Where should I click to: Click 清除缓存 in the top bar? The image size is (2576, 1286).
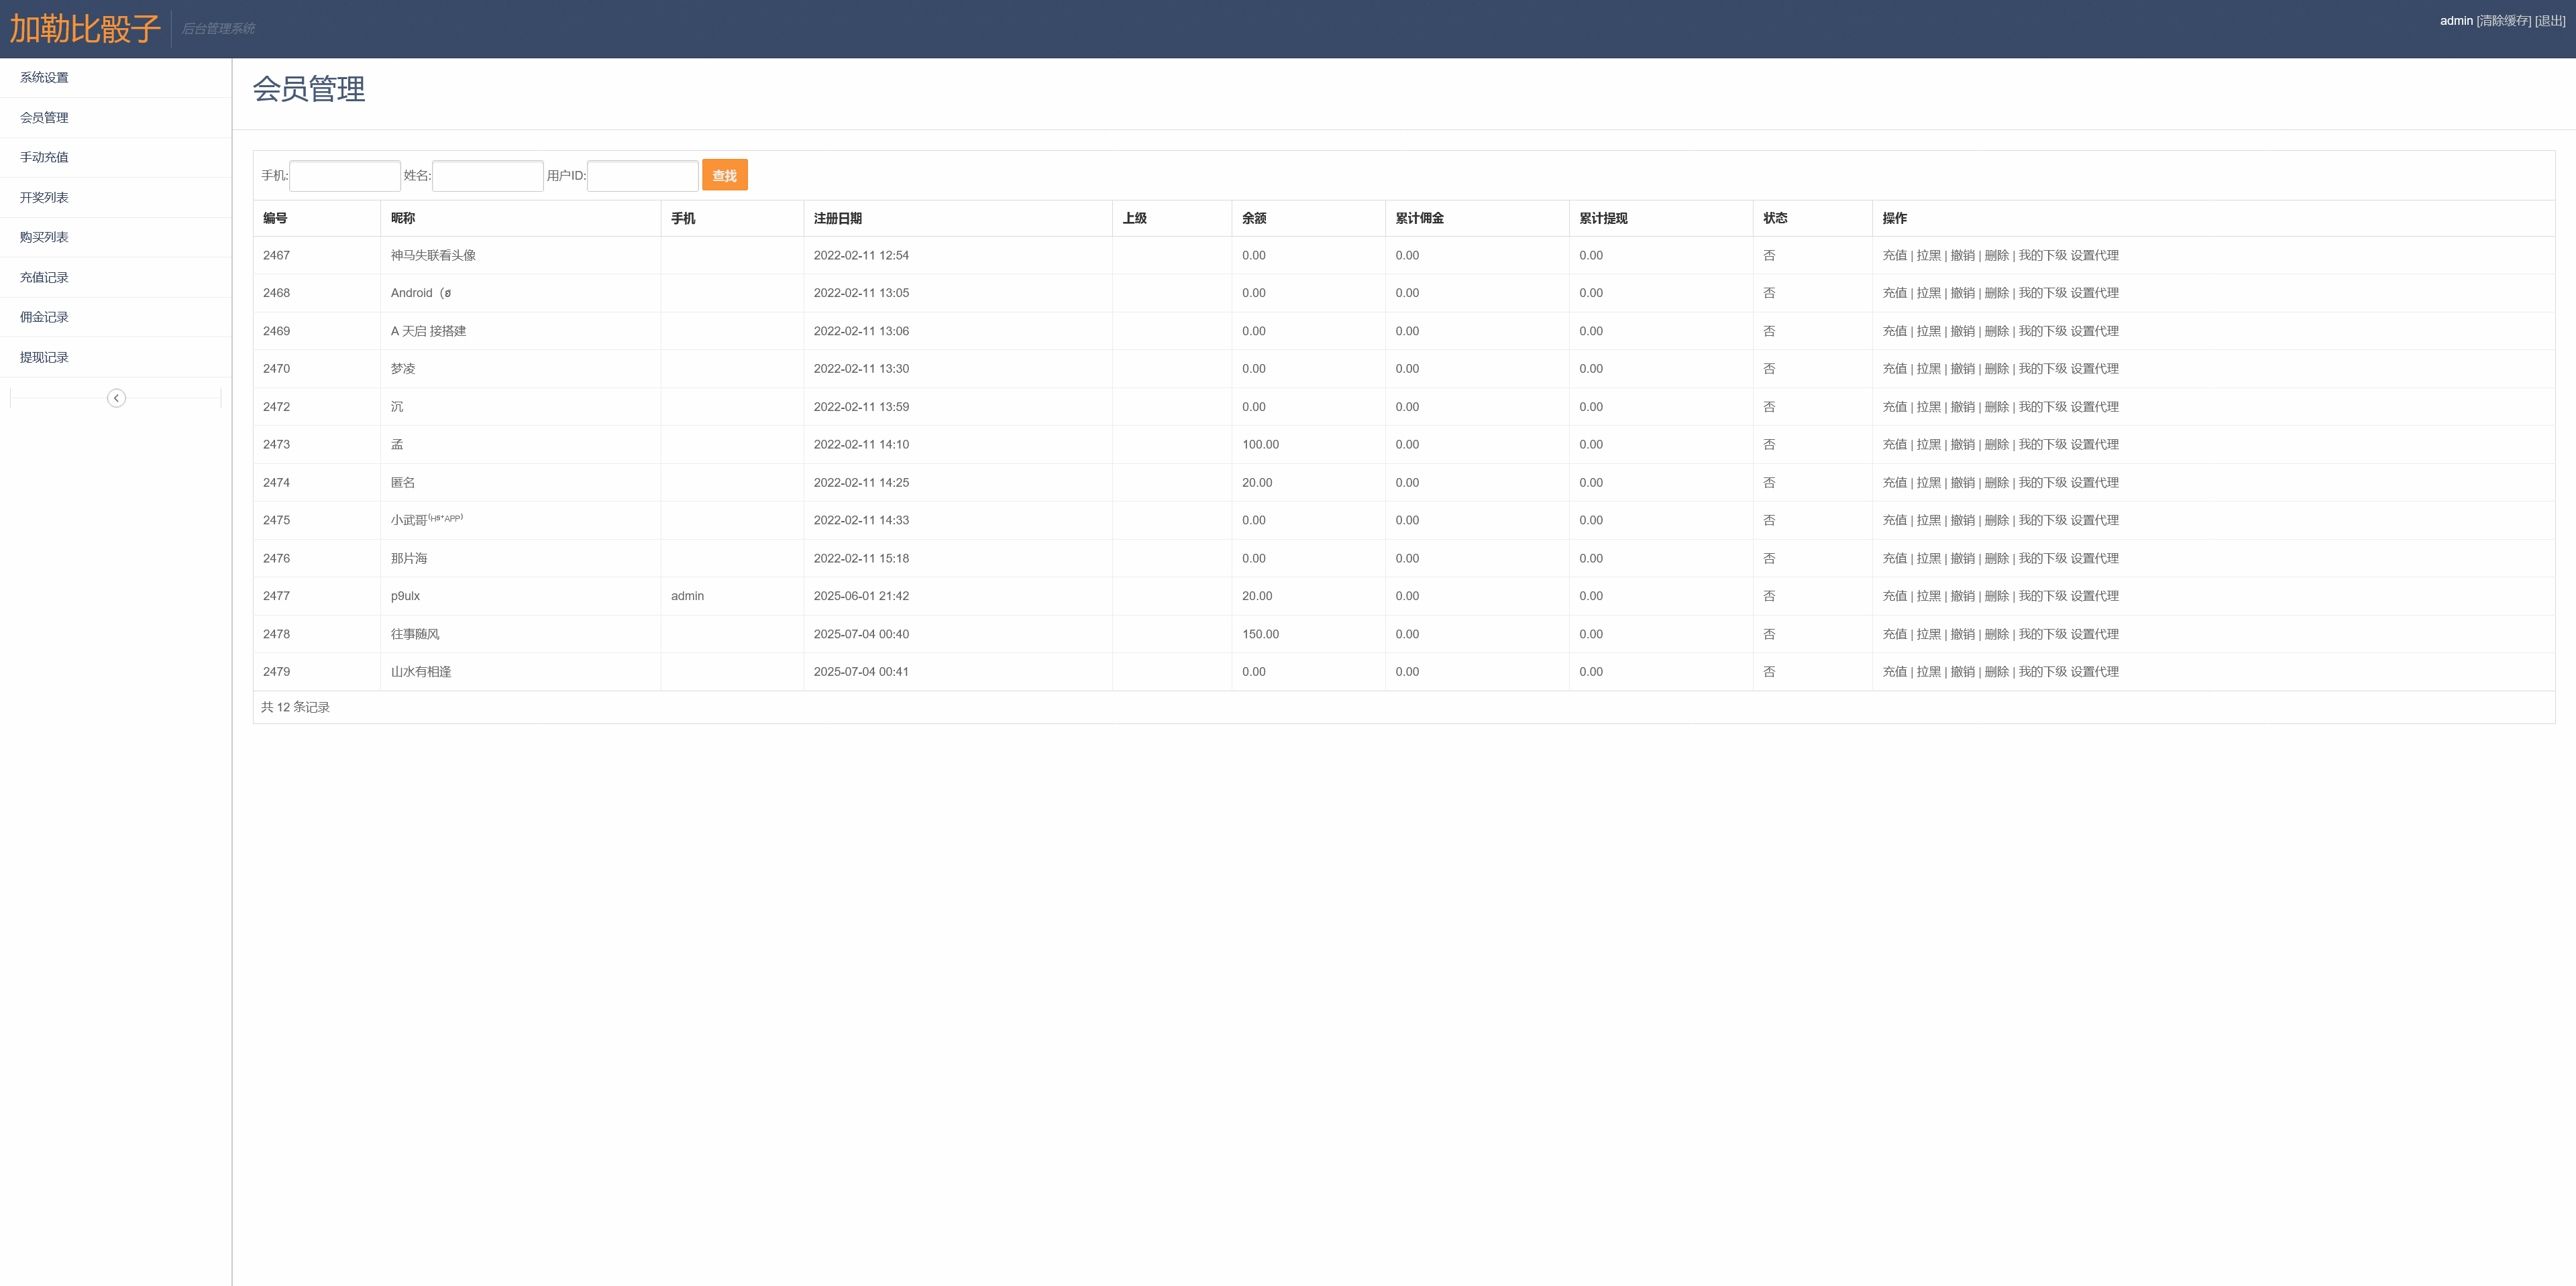[2503, 20]
